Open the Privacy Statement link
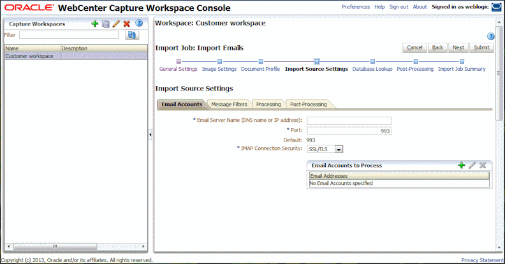This screenshot has width=505, height=264. (x=482, y=260)
